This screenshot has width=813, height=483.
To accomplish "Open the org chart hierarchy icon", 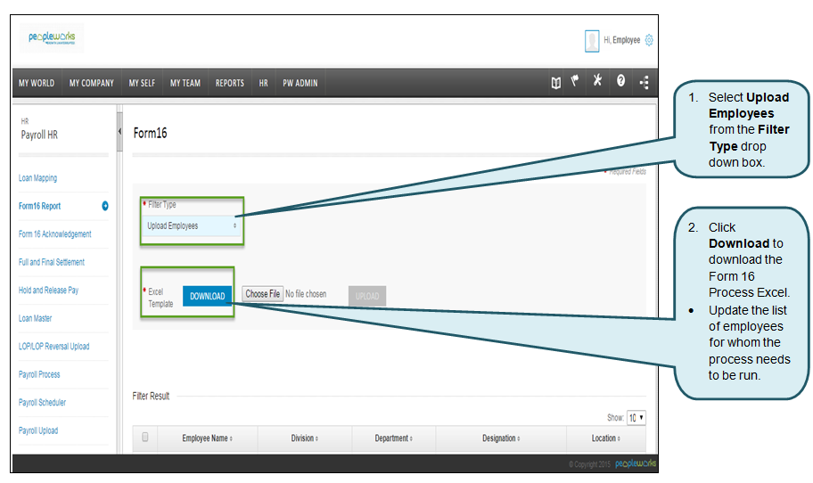I will 644,83.
